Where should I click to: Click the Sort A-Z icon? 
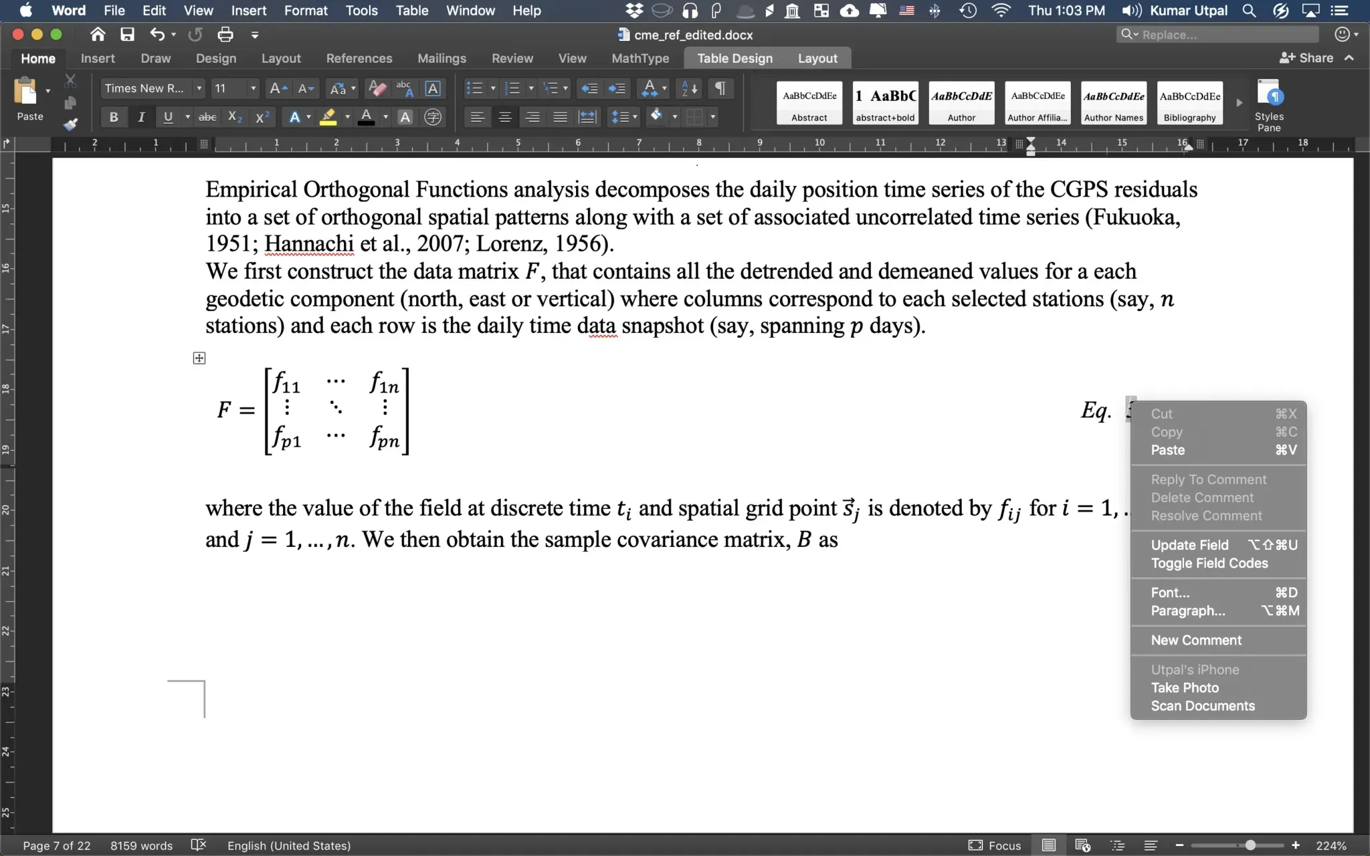688,88
